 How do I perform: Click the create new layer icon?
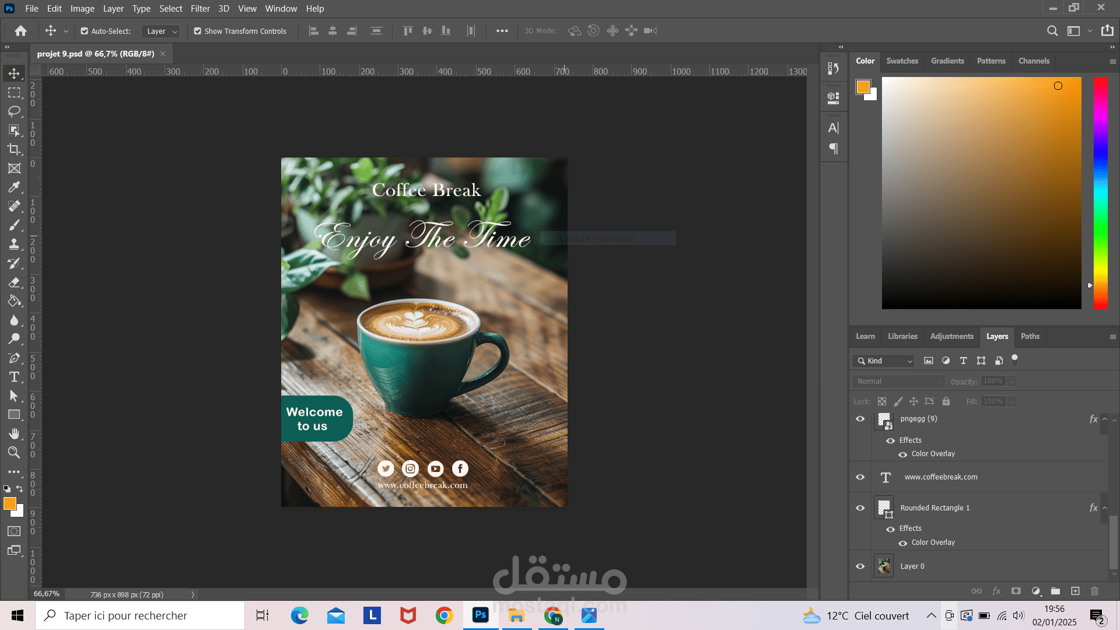pyautogui.click(x=1075, y=591)
